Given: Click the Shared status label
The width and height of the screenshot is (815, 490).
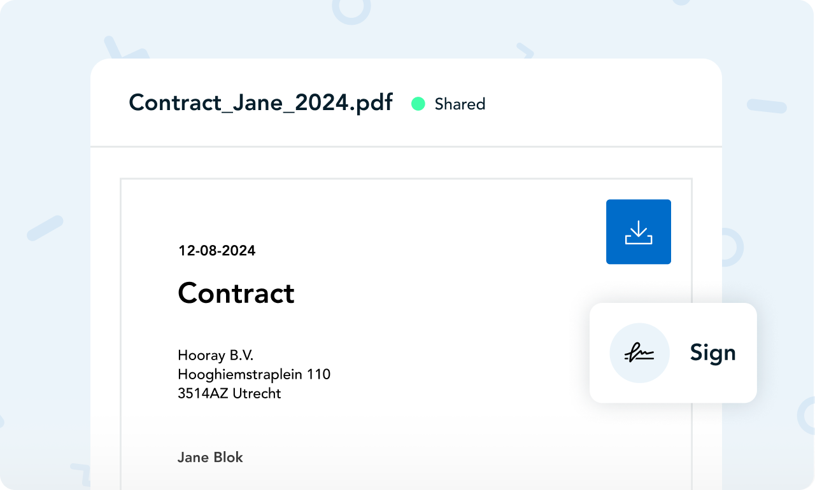Looking at the screenshot, I should pyautogui.click(x=460, y=104).
